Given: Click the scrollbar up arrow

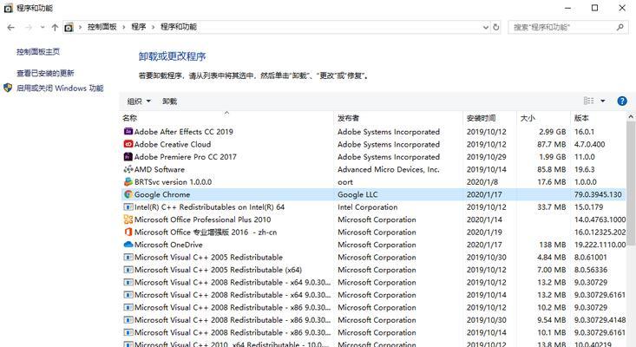Looking at the screenshot, I should (631, 116).
